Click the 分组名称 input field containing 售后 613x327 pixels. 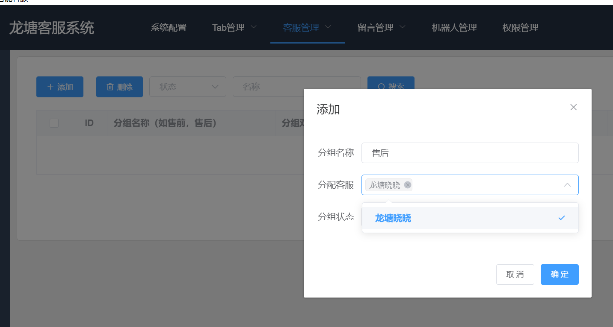tap(470, 153)
